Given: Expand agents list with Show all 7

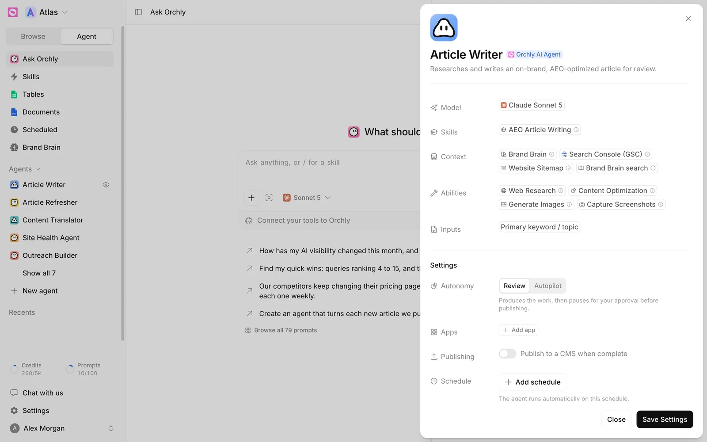Looking at the screenshot, I should coord(39,273).
